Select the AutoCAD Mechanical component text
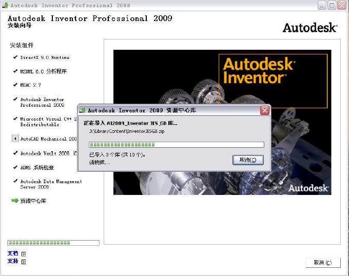The width and height of the screenshot is (349, 276). [49, 139]
